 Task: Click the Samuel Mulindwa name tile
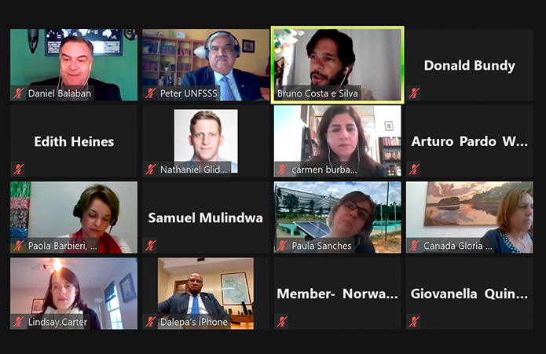tap(206, 217)
